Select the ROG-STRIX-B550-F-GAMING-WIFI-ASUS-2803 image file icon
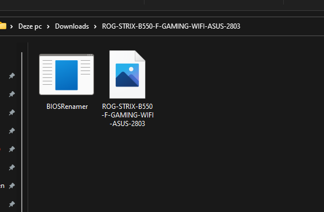The image size is (324, 212). pyautogui.click(x=127, y=74)
